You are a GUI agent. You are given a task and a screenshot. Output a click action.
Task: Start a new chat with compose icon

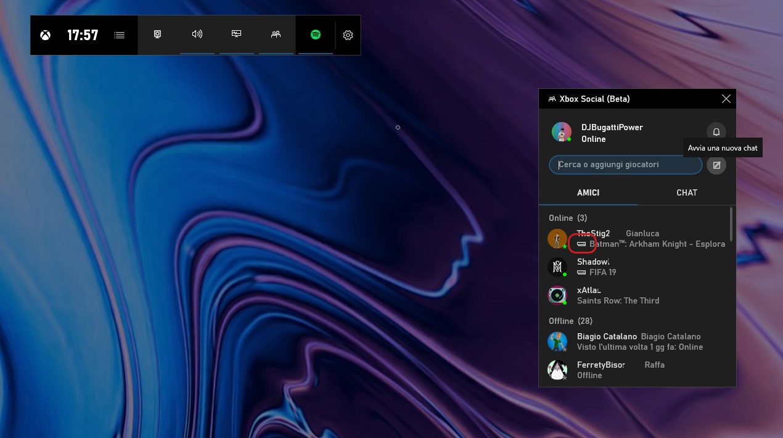click(x=716, y=165)
